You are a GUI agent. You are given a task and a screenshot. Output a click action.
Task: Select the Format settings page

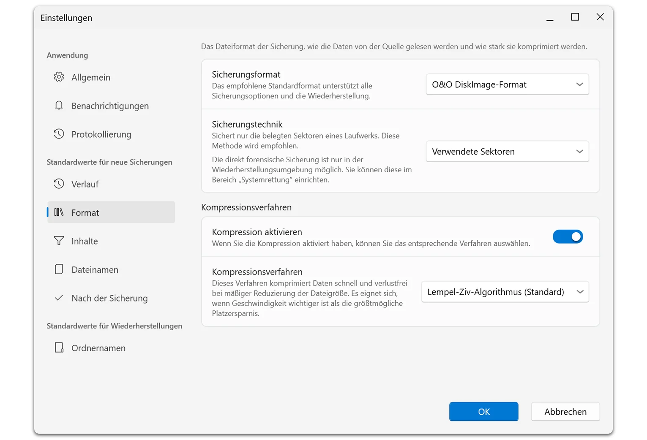click(111, 212)
